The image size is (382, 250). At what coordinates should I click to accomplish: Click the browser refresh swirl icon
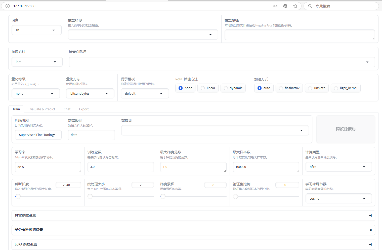(285, 6)
